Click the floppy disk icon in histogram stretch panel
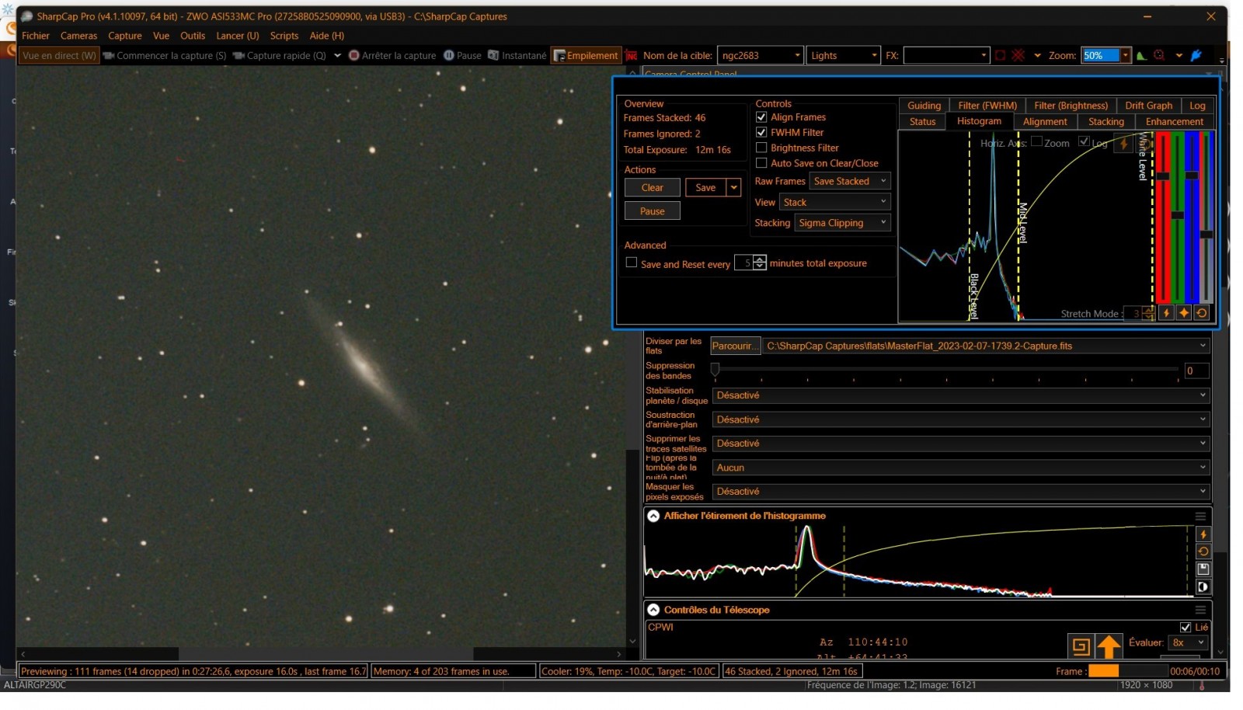Viewport: 1243px width, 710px height. pos(1203,569)
